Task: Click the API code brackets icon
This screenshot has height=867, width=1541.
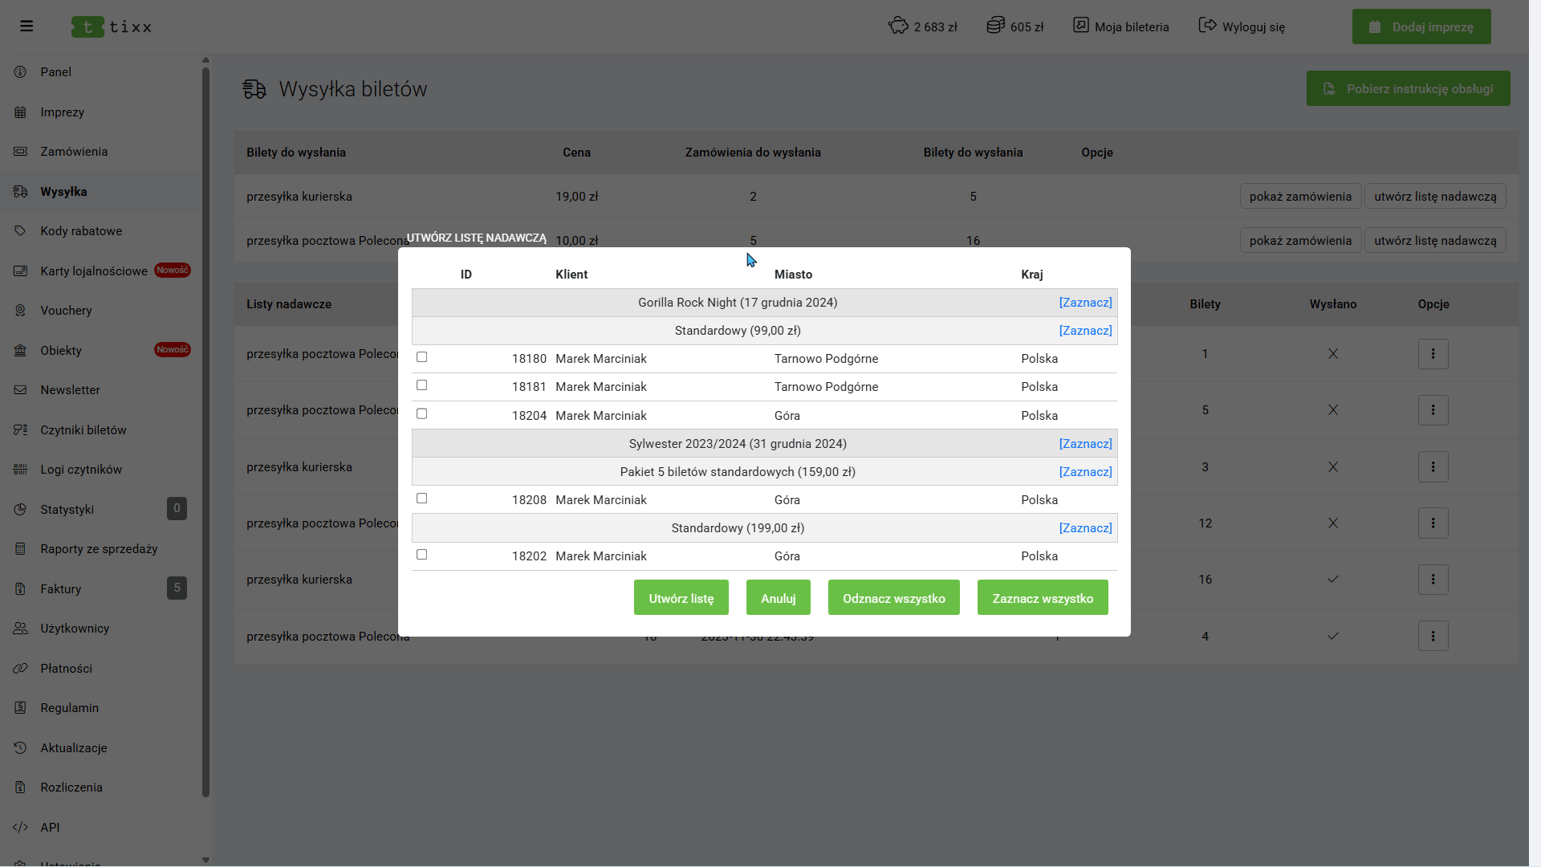Action: tap(21, 827)
